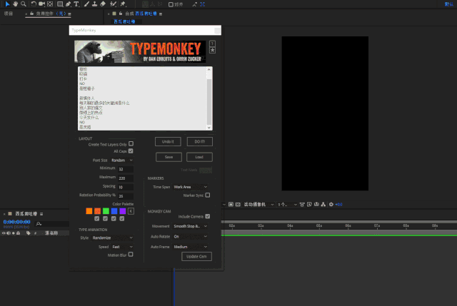Click the fast previews icon in viewer bar
457x306 pixels.
point(309,205)
